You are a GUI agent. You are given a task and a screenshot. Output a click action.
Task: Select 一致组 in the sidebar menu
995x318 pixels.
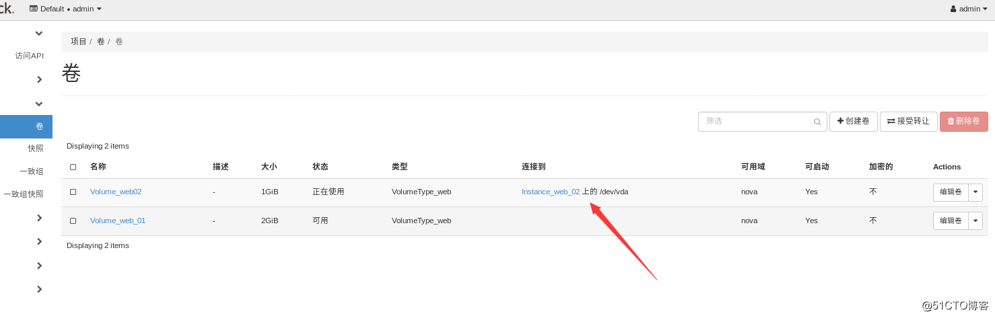coord(32,171)
